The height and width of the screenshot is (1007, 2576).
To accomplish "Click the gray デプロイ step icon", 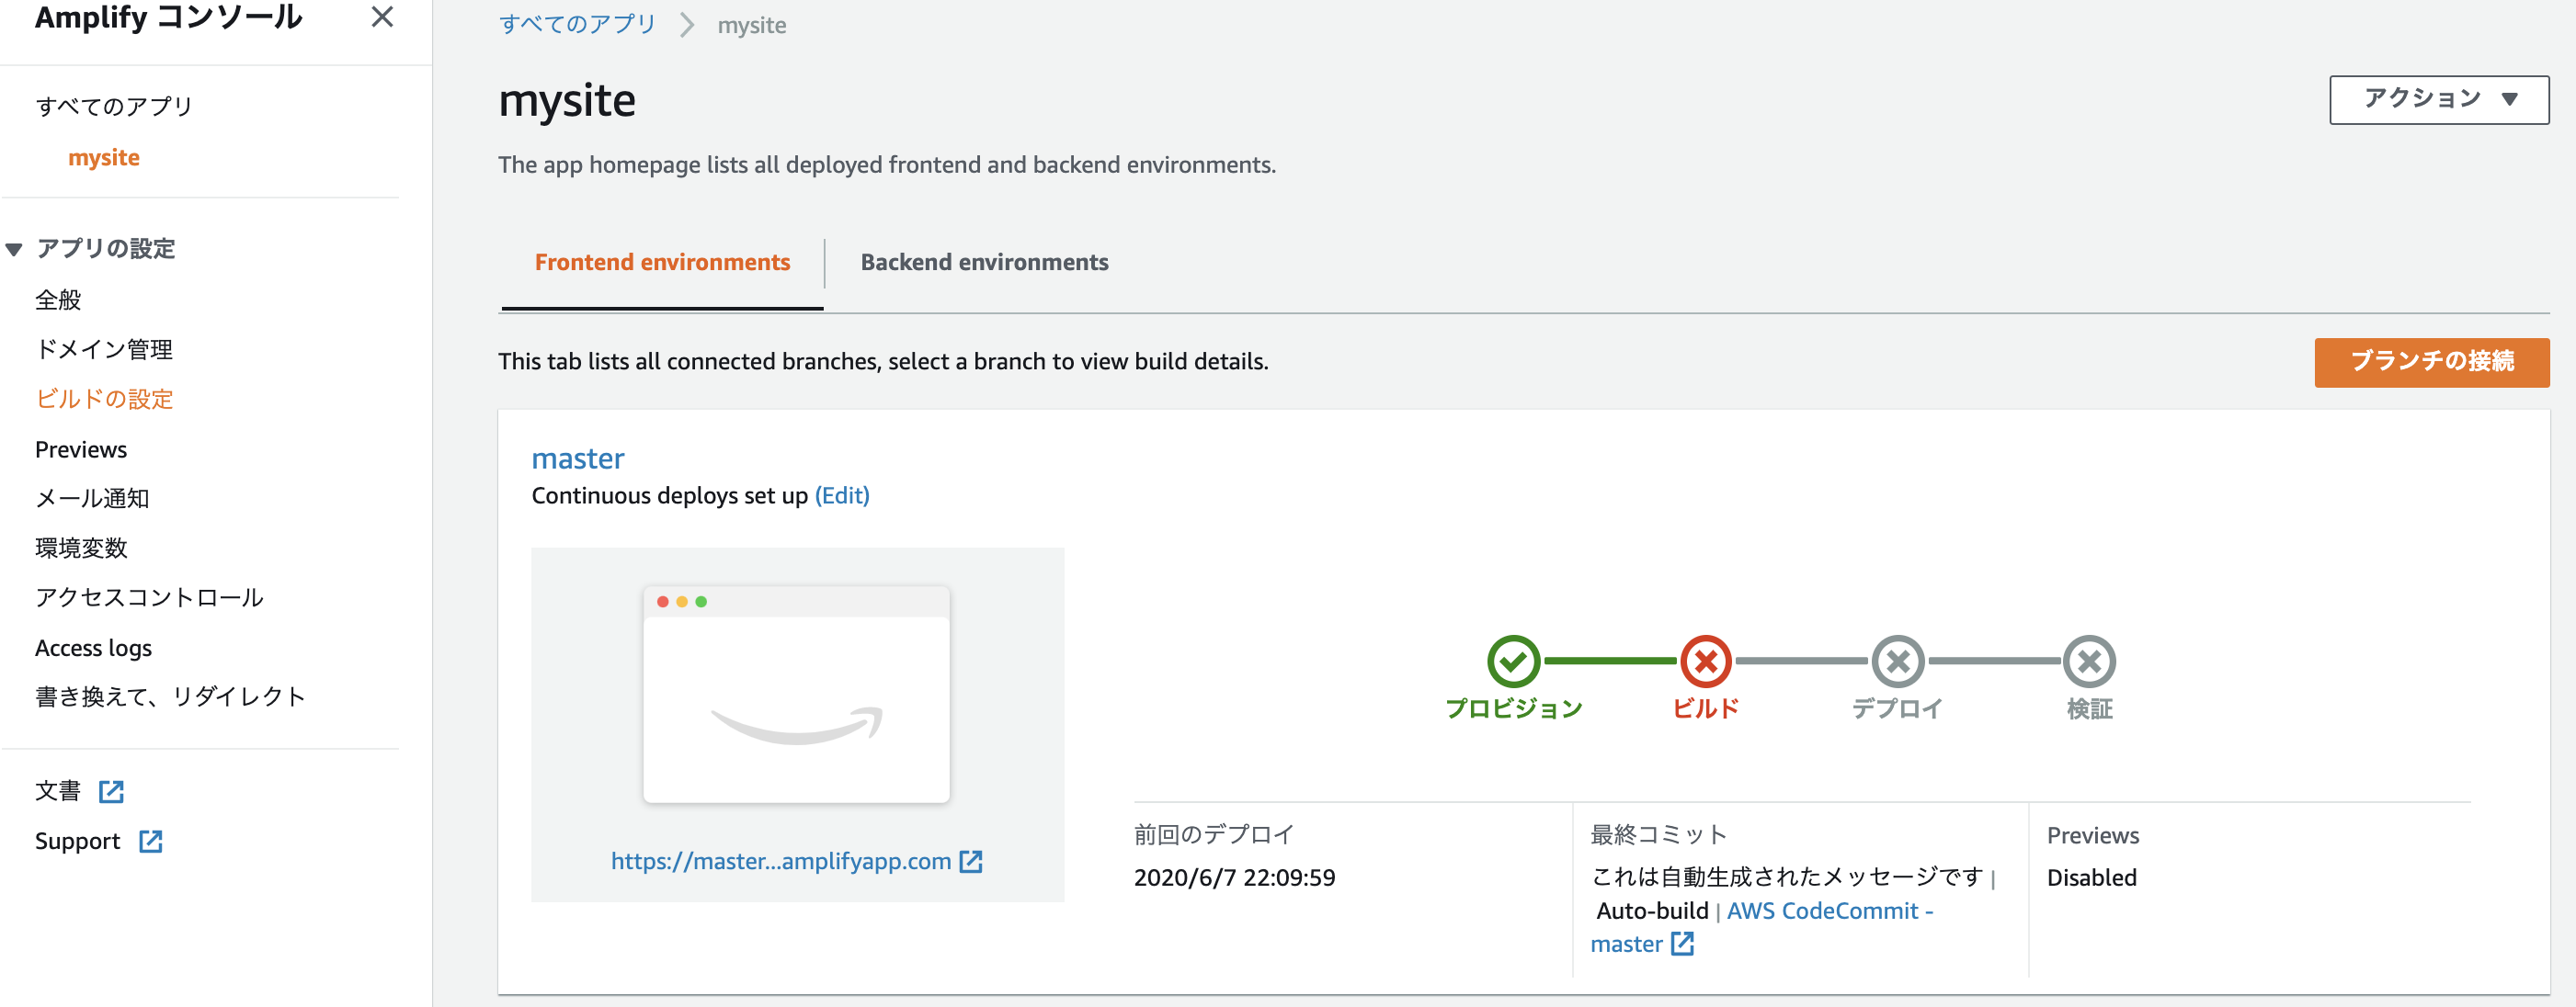I will click(1898, 662).
